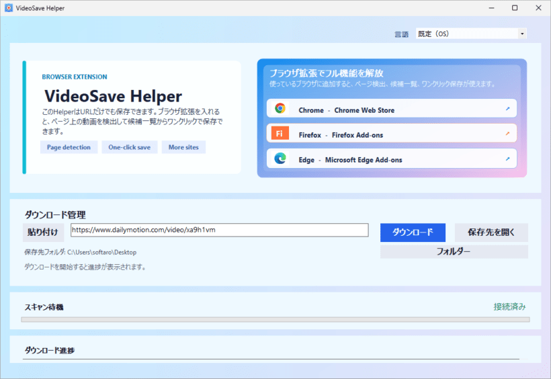Click the スキャン待機 label
This screenshot has height=379, width=551.
[x=44, y=307]
